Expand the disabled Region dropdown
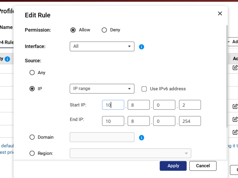Screen dimensions: 238x178 click(x=130, y=153)
